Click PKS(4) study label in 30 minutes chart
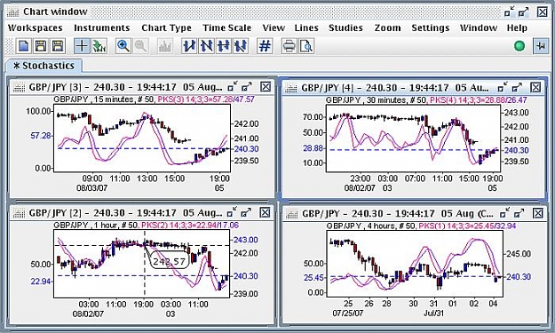The image size is (555, 333). point(479,100)
